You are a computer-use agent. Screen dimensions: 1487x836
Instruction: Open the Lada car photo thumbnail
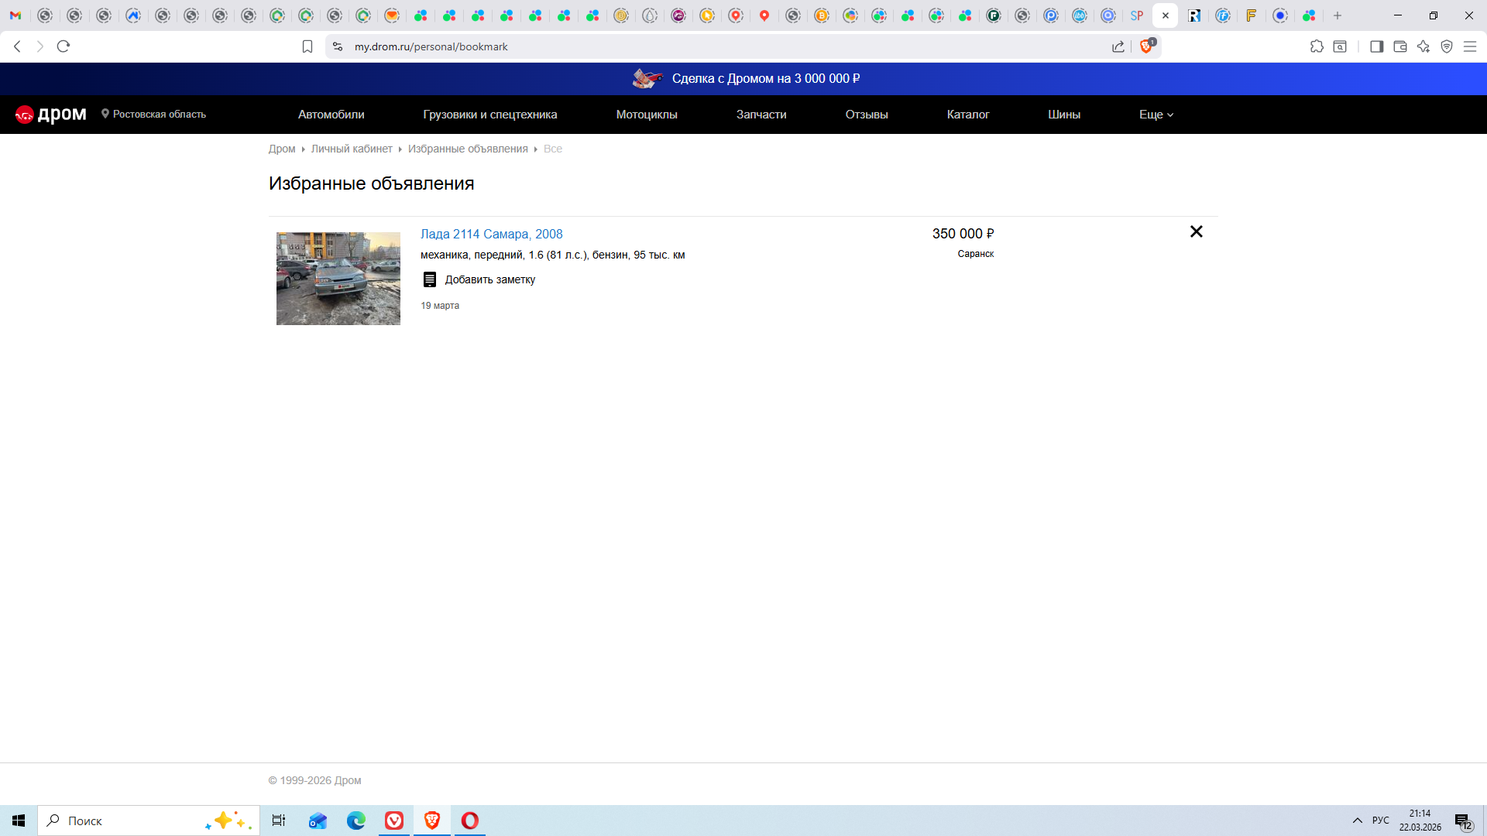[338, 279]
